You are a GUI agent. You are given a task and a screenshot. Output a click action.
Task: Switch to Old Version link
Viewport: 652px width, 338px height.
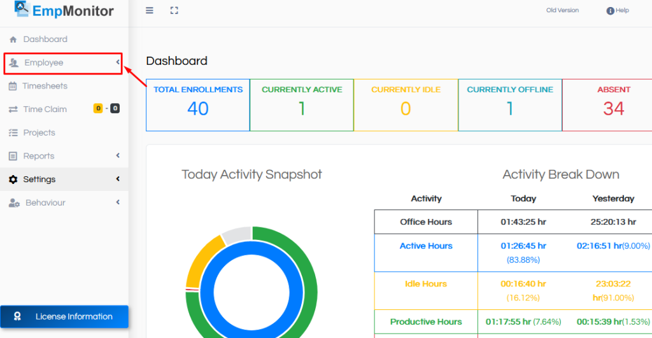(x=562, y=10)
